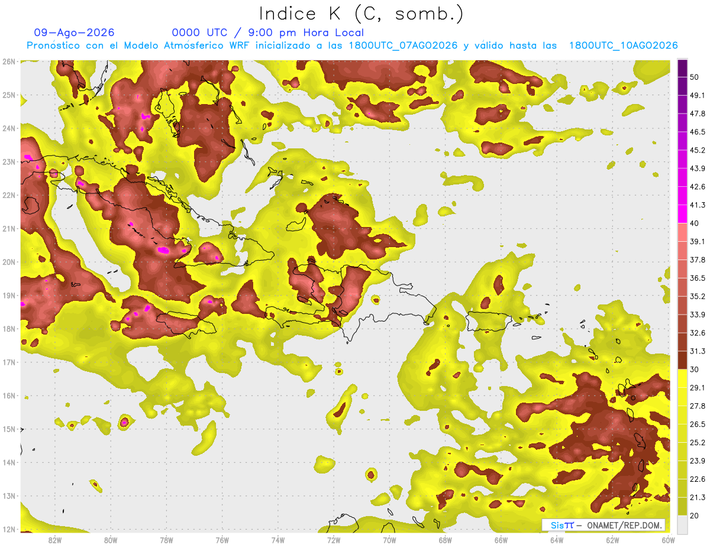Click the 66W longitude label
Image resolution: width=710 pixels, height=548 pixels.
pyautogui.click(x=501, y=540)
